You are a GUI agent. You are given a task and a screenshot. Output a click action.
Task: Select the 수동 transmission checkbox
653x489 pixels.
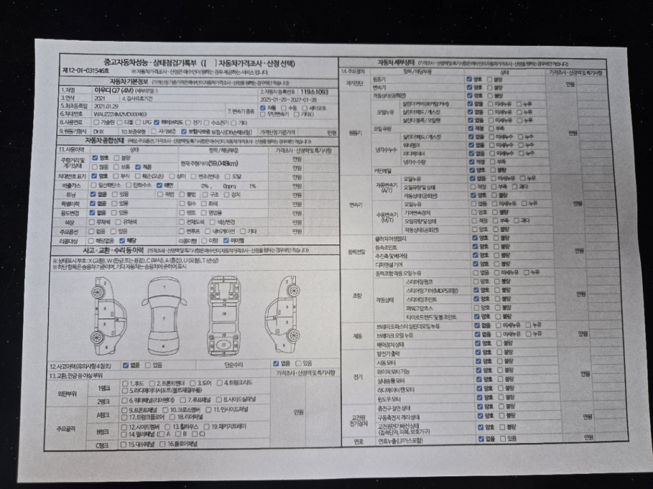283,108
